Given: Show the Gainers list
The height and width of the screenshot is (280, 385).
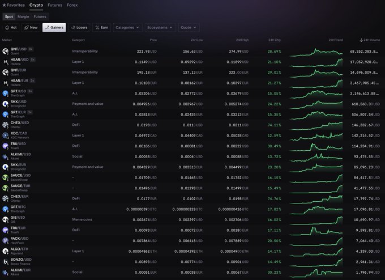Looking at the screenshot, I should [x=54, y=28].
